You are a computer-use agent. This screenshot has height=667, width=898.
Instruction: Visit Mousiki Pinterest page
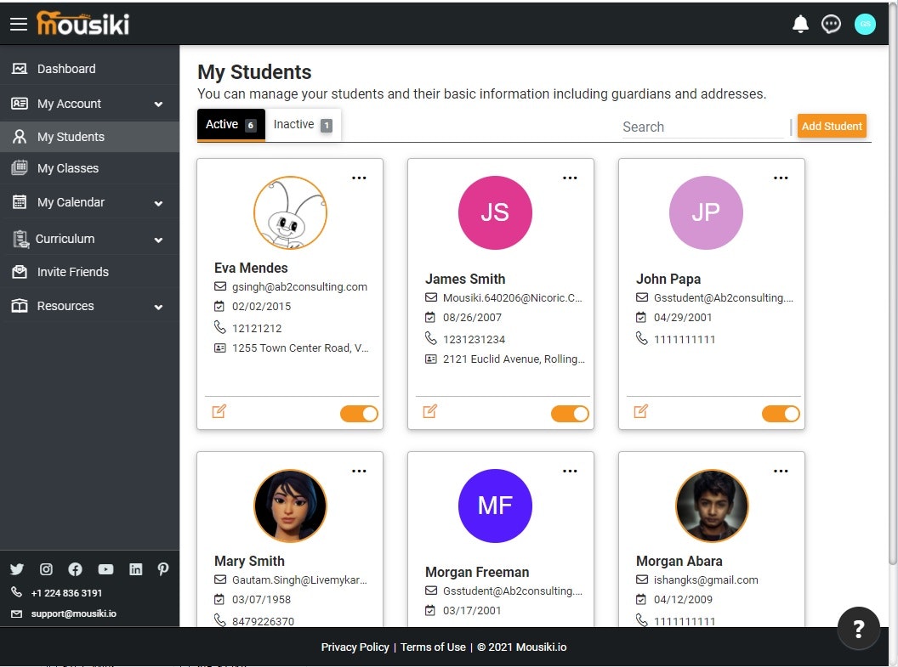coord(163,569)
